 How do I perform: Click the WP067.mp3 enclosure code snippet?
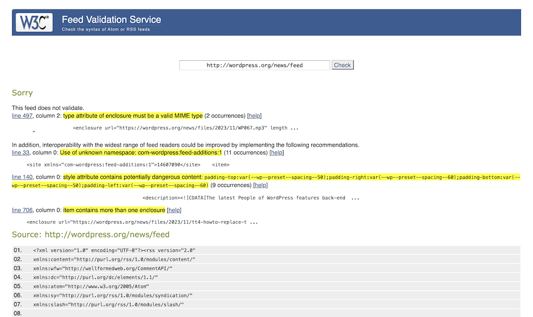coord(185,128)
